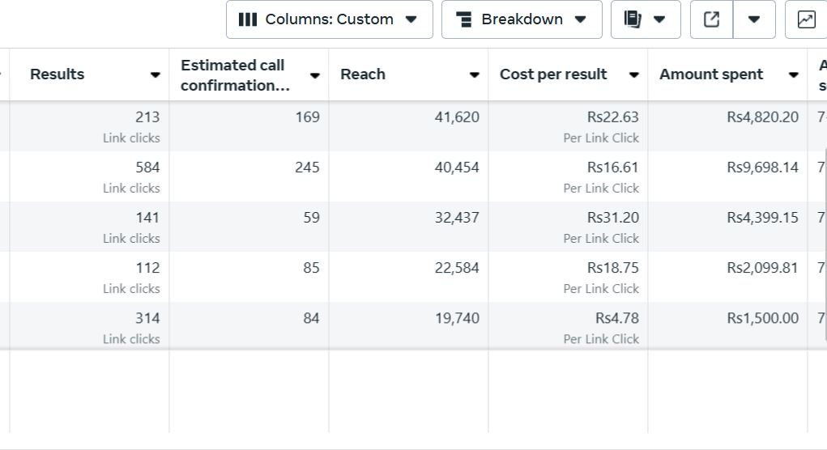This screenshot has width=827, height=450.
Task: Click the Results column sort arrow
Action: click(155, 75)
